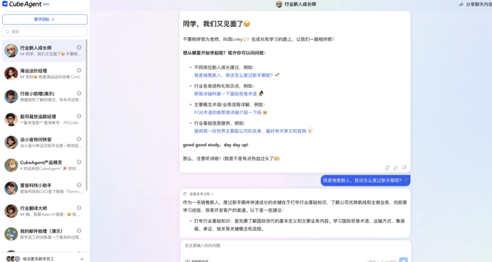The image size is (492, 262).
Task: Copy the welcome message via copy icon
Action: 387,168
